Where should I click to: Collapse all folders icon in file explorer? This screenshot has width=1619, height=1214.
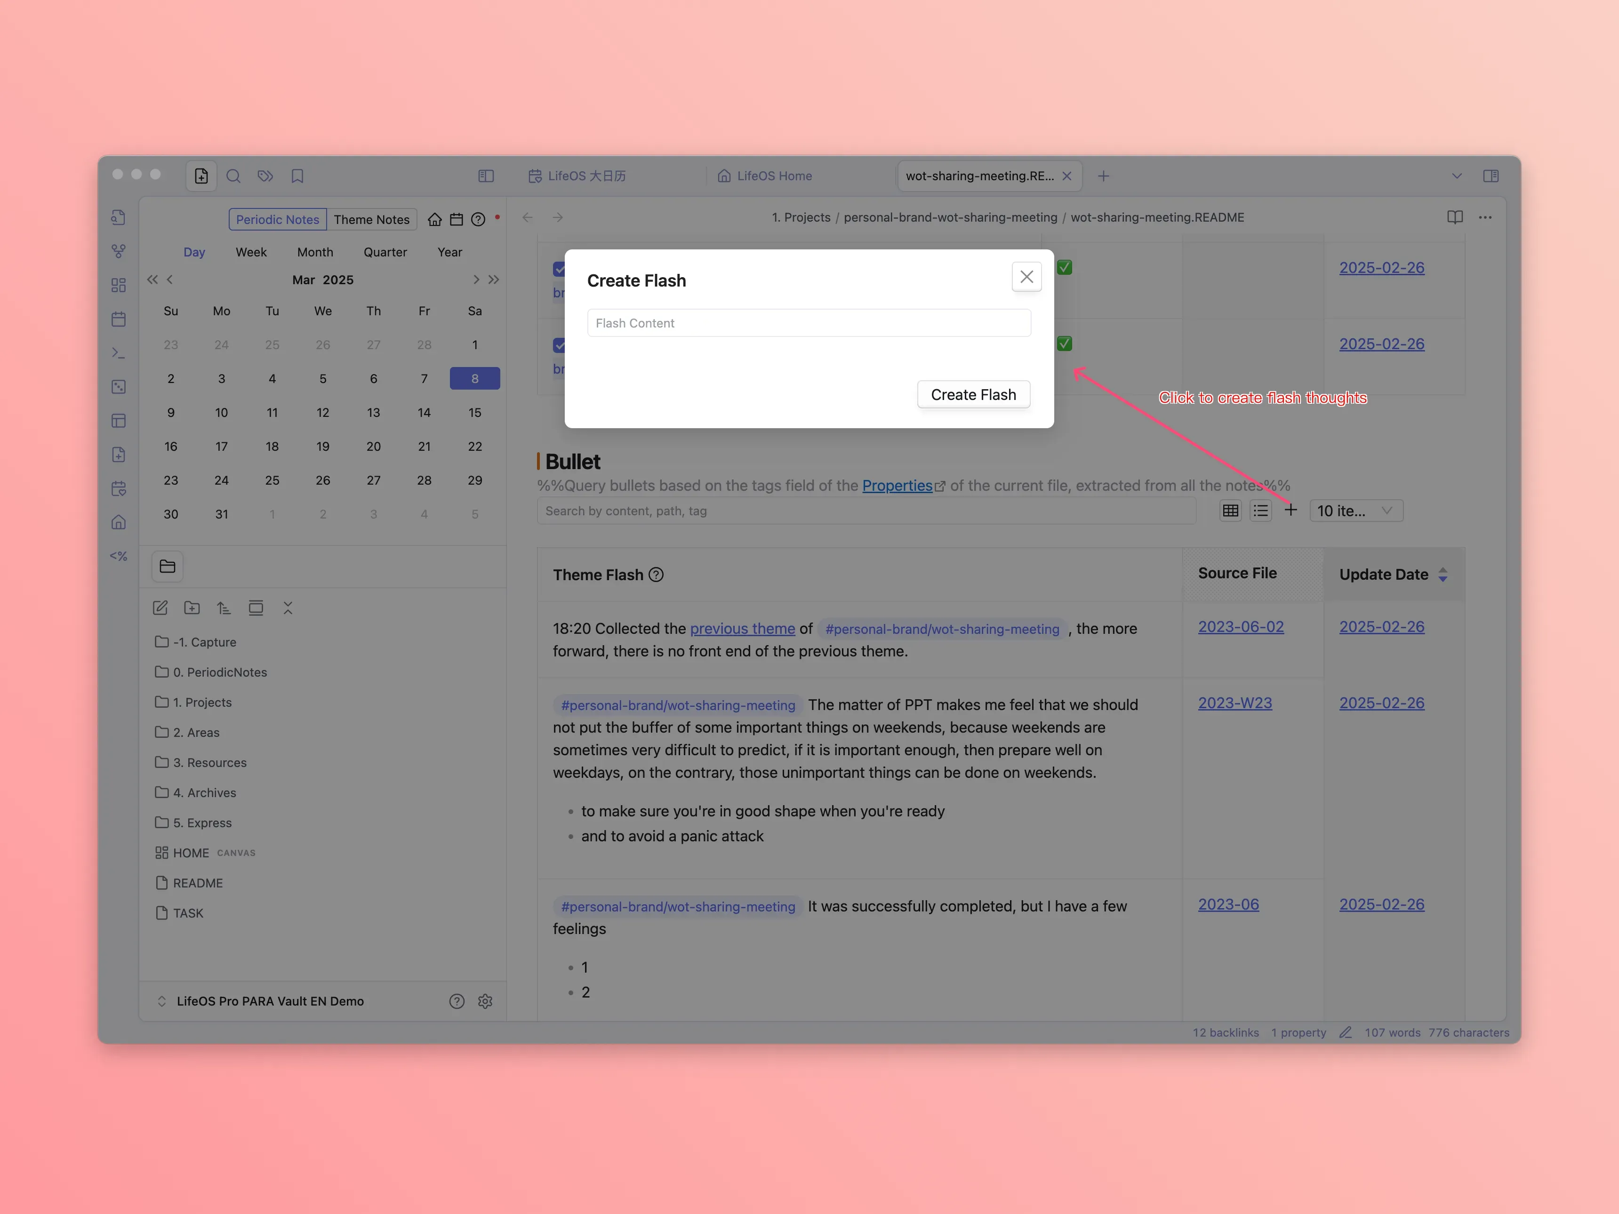(288, 608)
